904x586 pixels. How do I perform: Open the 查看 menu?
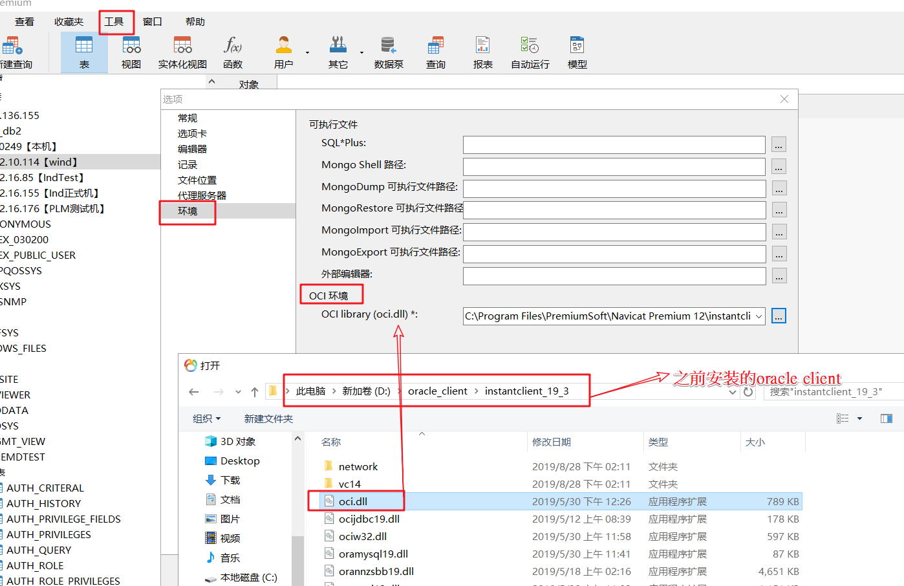(25, 22)
